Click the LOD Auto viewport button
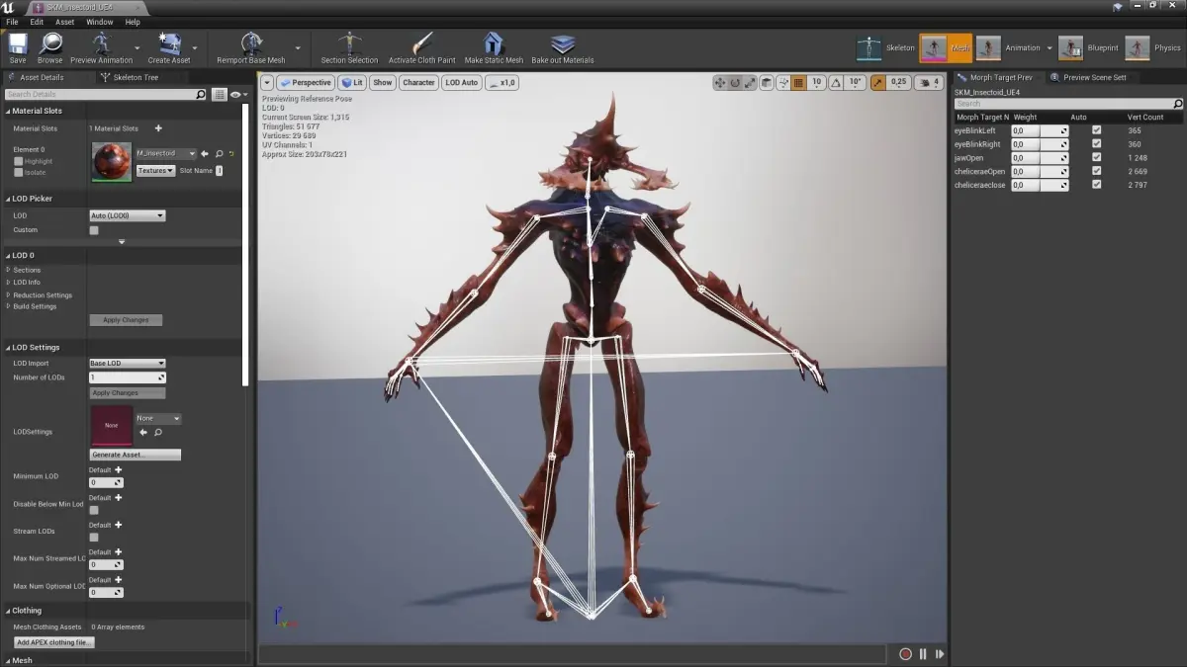1187x667 pixels. pyautogui.click(x=462, y=83)
